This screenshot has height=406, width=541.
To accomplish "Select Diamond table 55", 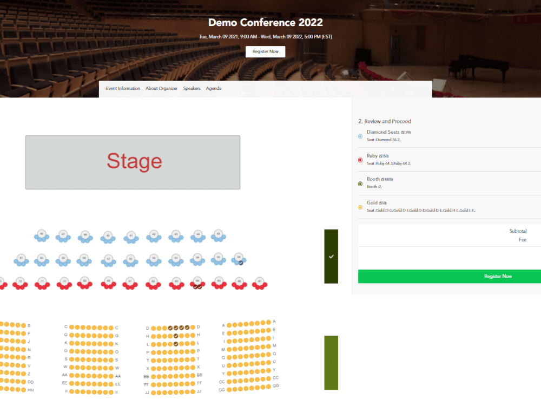I will point(219,259).
